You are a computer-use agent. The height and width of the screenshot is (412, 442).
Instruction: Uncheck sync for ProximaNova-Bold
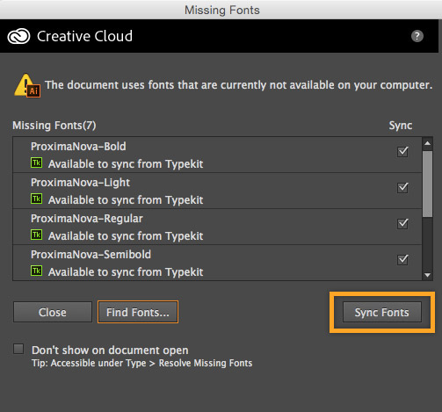click(x=402, y=151)
